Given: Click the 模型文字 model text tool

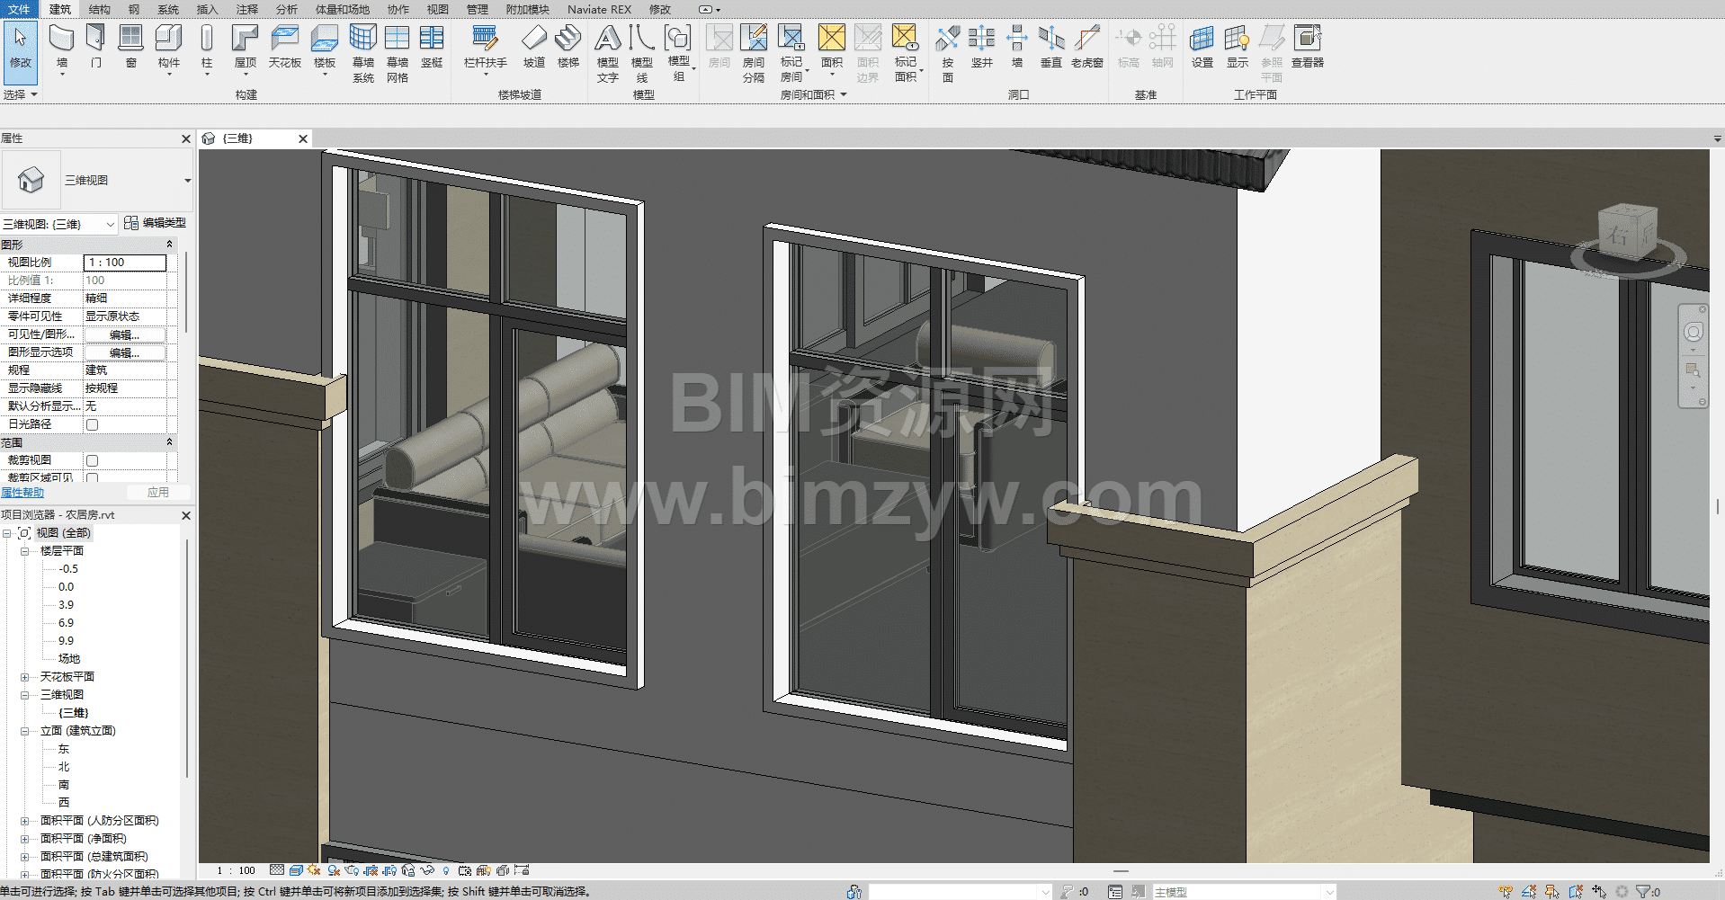Looking at the screenshot, I should pyautogui.click(x=608, y=53).
